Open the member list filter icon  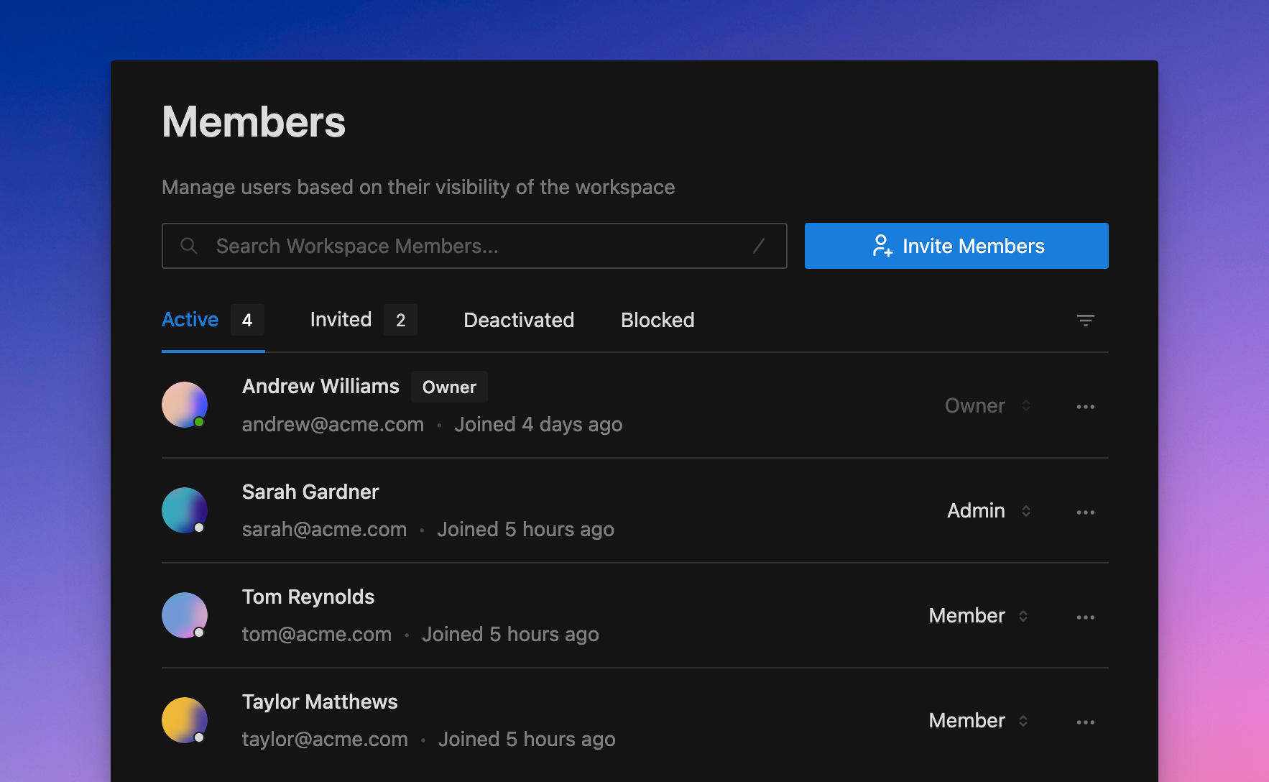coord(1085,320)
